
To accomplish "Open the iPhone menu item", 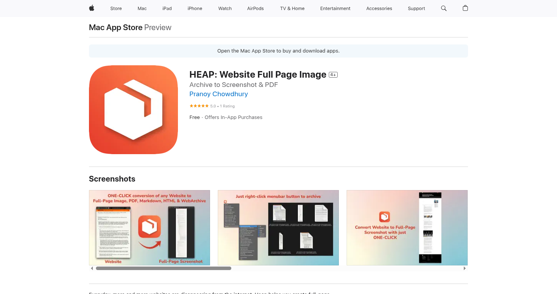I will pyautogui.click(x=195, y=8).
